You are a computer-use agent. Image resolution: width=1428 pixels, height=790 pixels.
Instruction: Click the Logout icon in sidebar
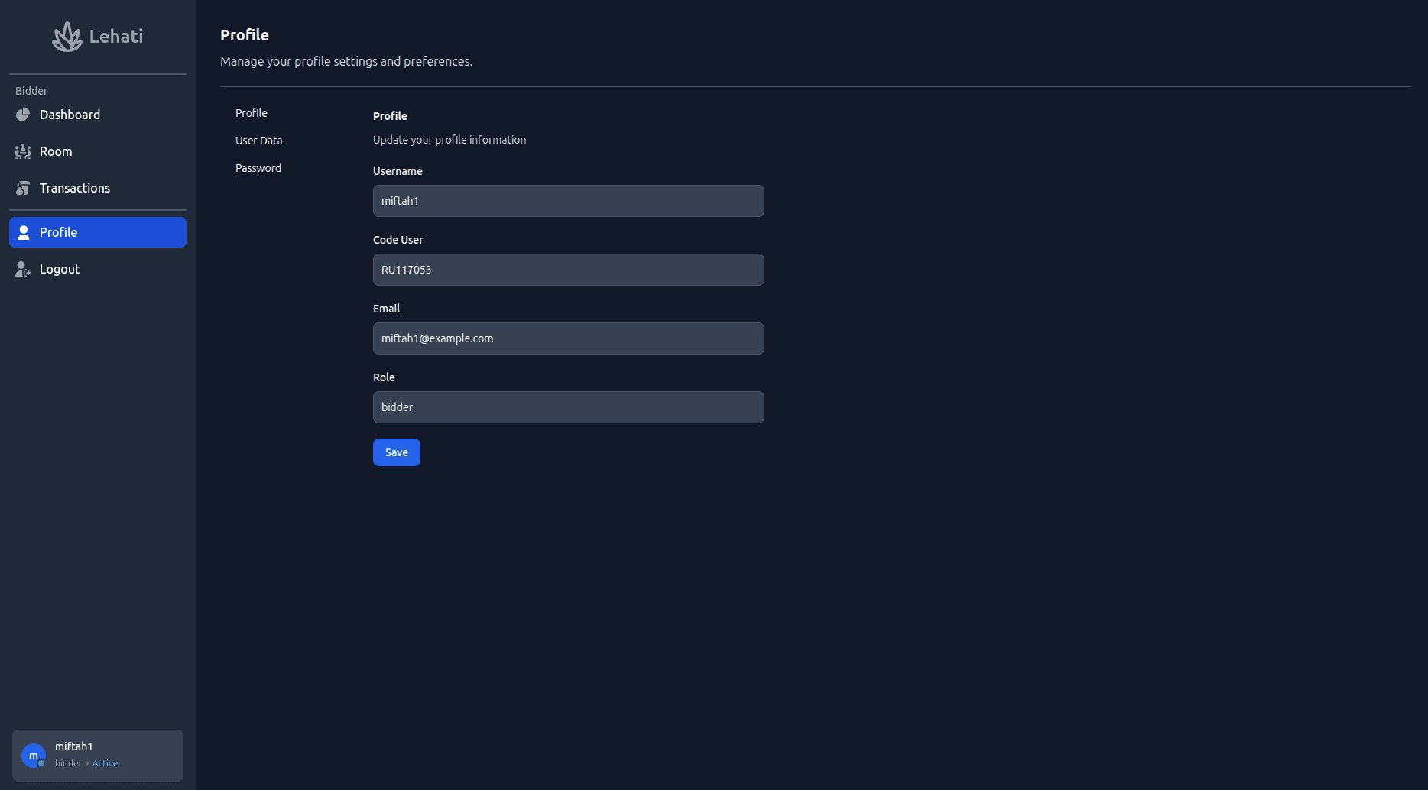[23, 269]
